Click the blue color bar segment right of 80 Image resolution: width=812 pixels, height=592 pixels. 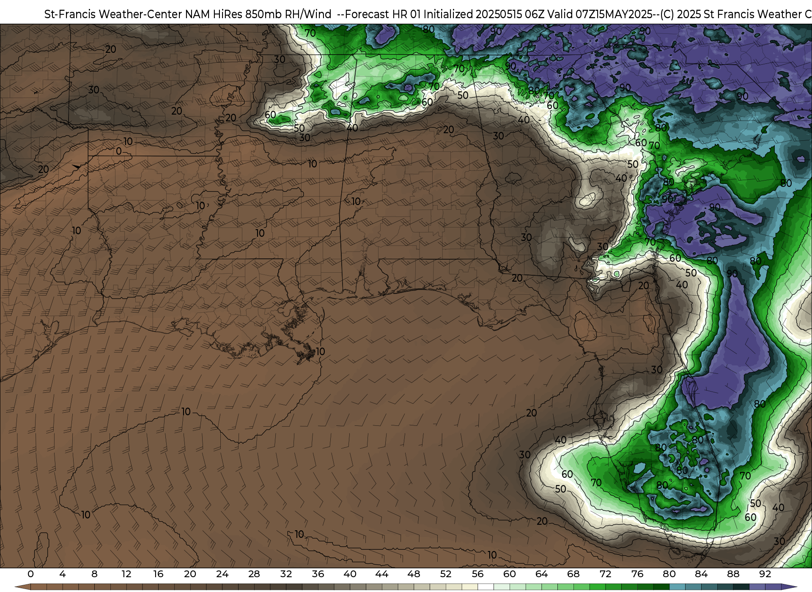(677, 587)
